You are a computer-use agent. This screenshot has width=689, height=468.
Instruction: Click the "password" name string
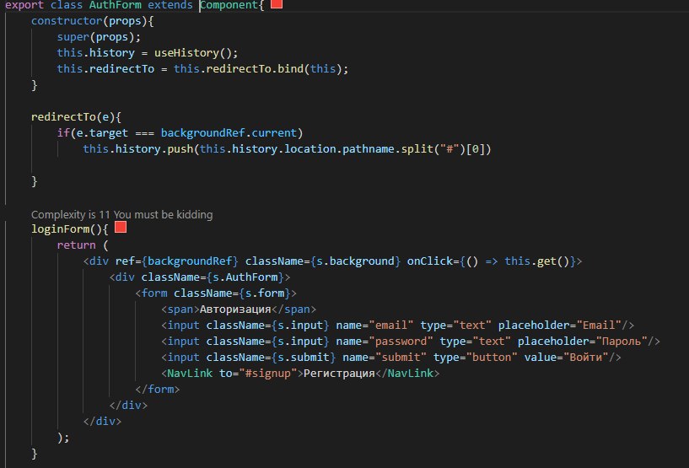coord(401,342)
